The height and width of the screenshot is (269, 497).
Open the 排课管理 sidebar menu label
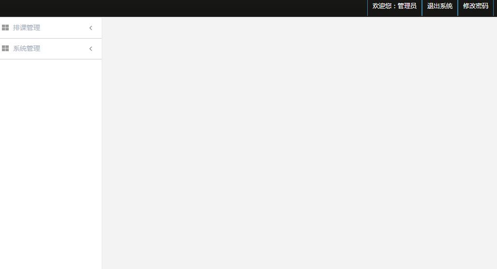tap(27, 28)
